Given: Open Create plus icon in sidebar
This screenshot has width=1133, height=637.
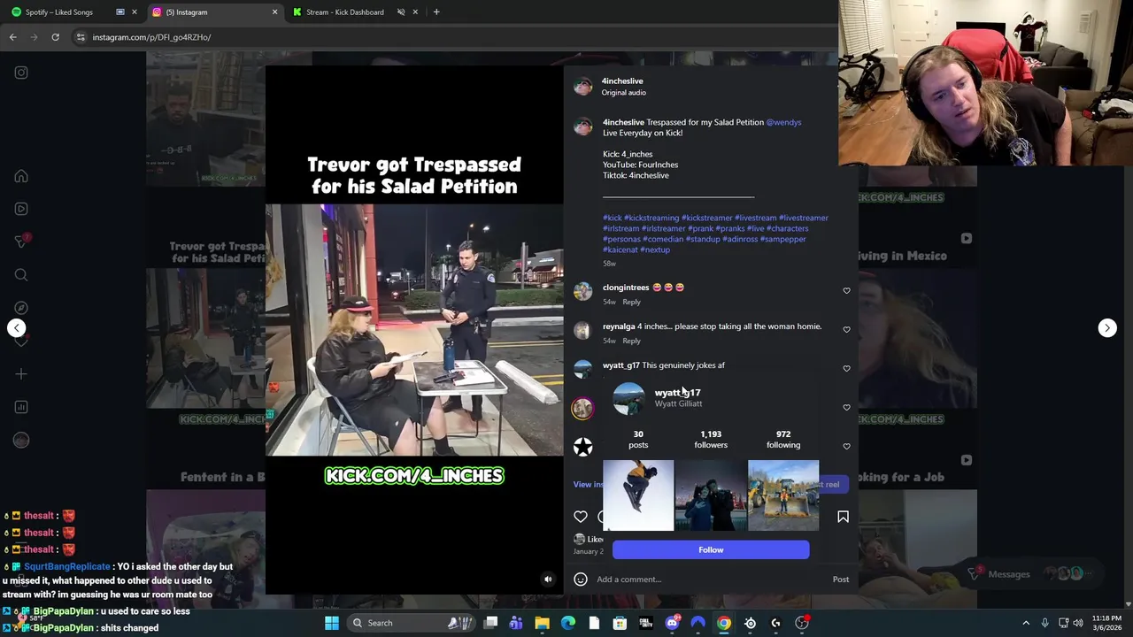Looking at the screenshot, I should [x=21, y=374].
